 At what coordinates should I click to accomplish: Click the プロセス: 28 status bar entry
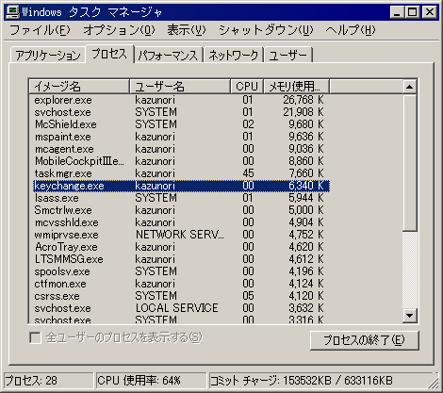(x=49, y=381)
